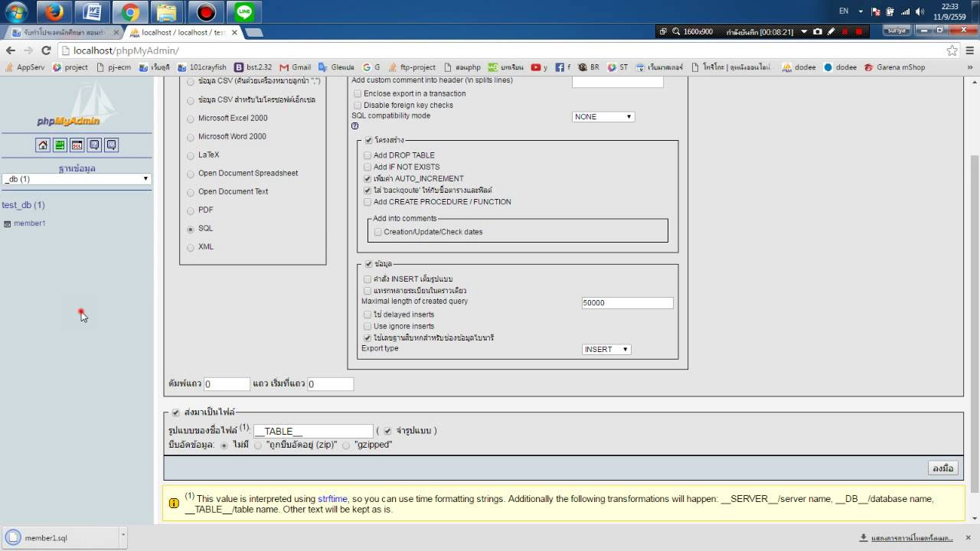
Task: Click the recorder camera snapshot icon
Action: 818,32
